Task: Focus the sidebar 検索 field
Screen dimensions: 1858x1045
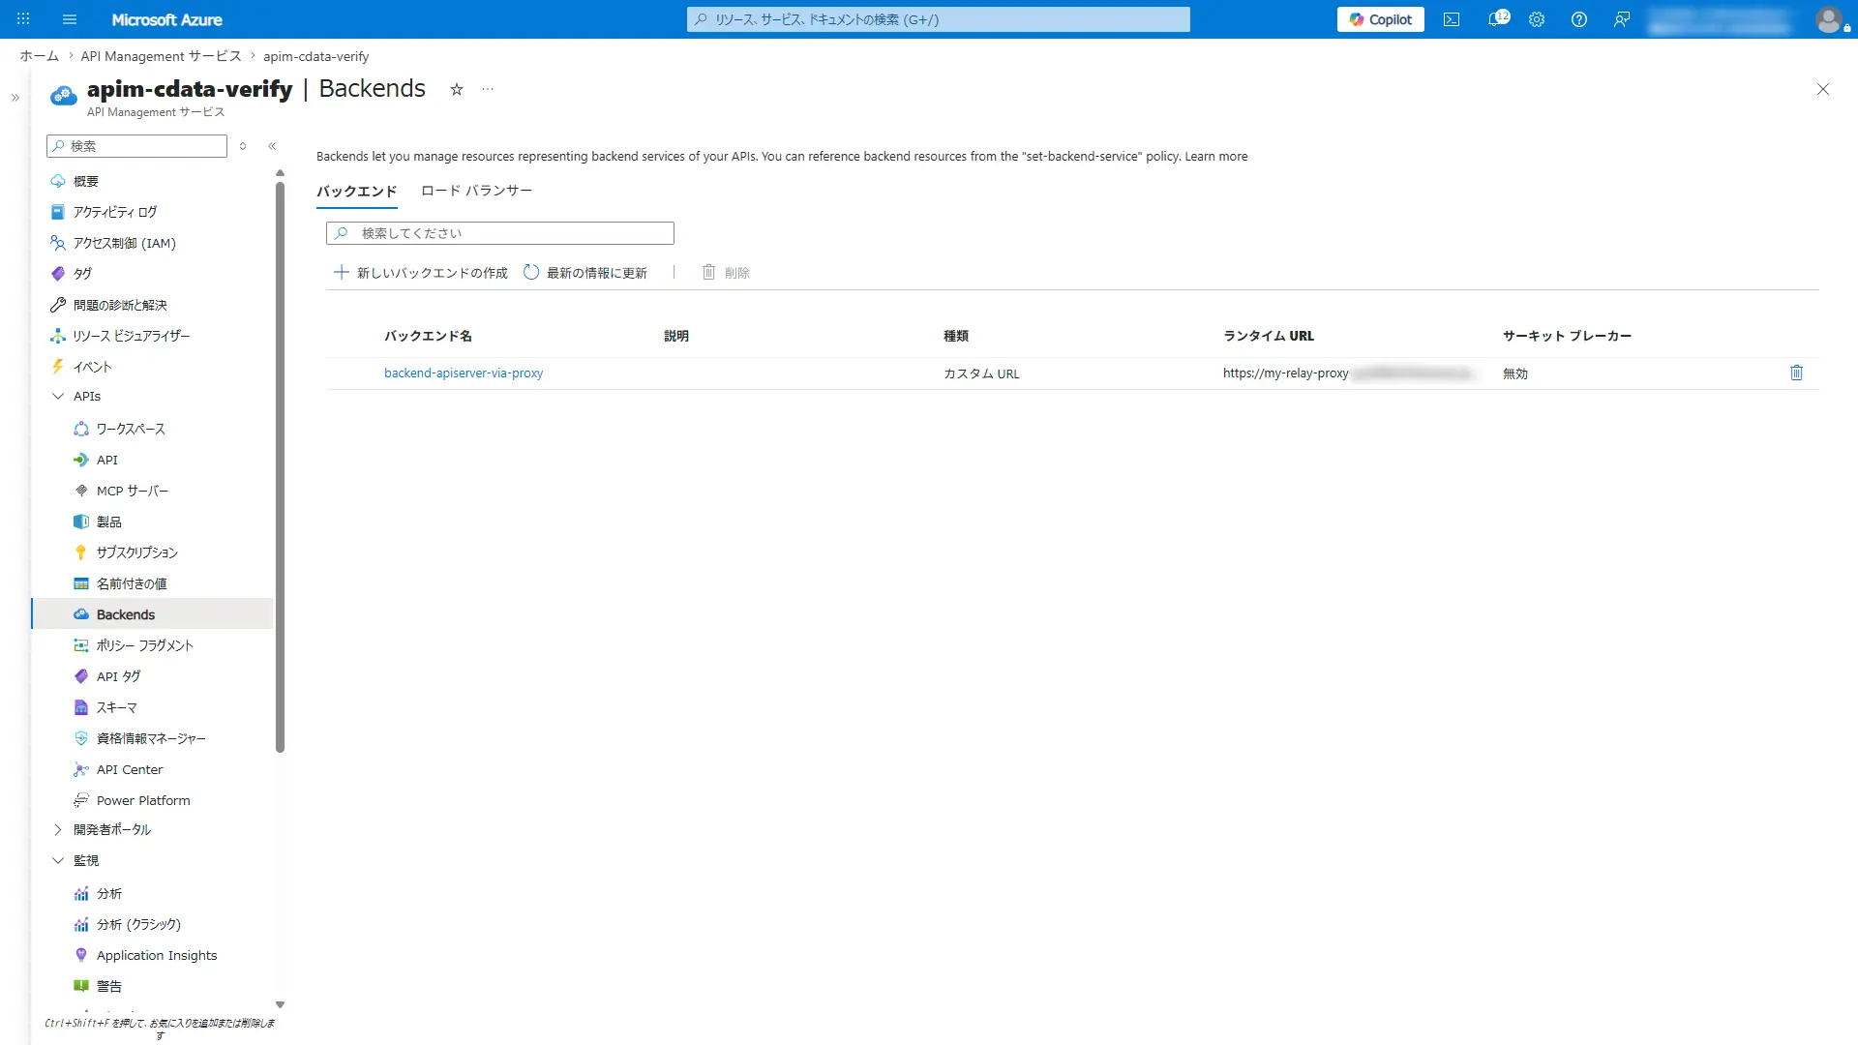Action: pyautogui.click(x=136, y=146)
